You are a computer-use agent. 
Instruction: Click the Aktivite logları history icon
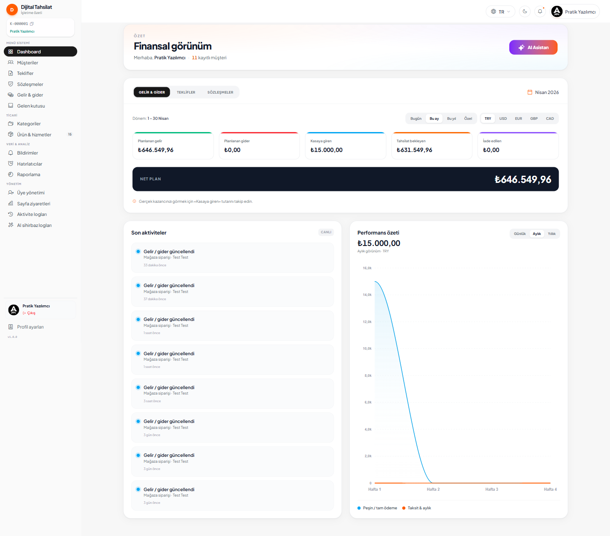pyautogui.click(x=11, y=214)
